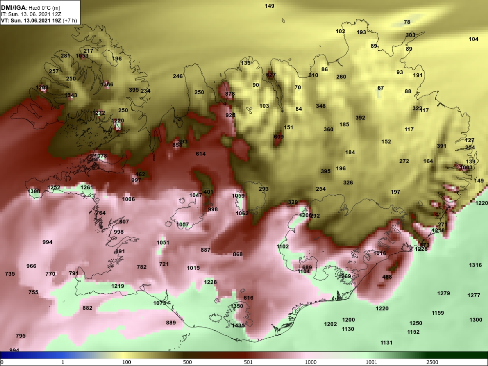The image size is (488, 366).
Task: Click the map value '257'
Action: click(x=54, y=71)
